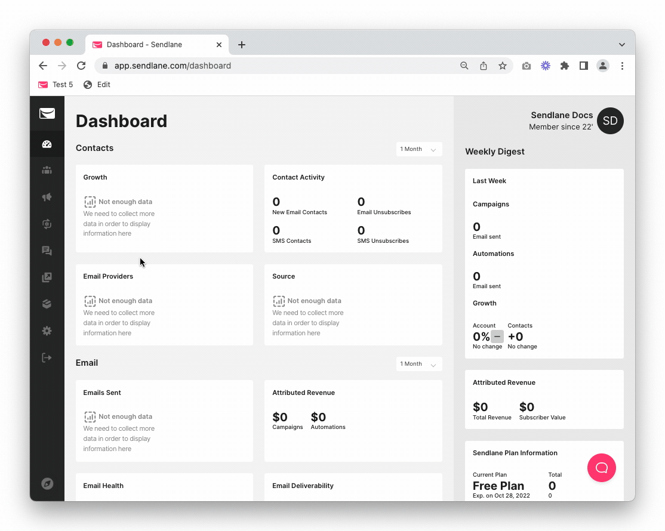
Task: Bookmark the page with the star icon
Action: point(503,66)
